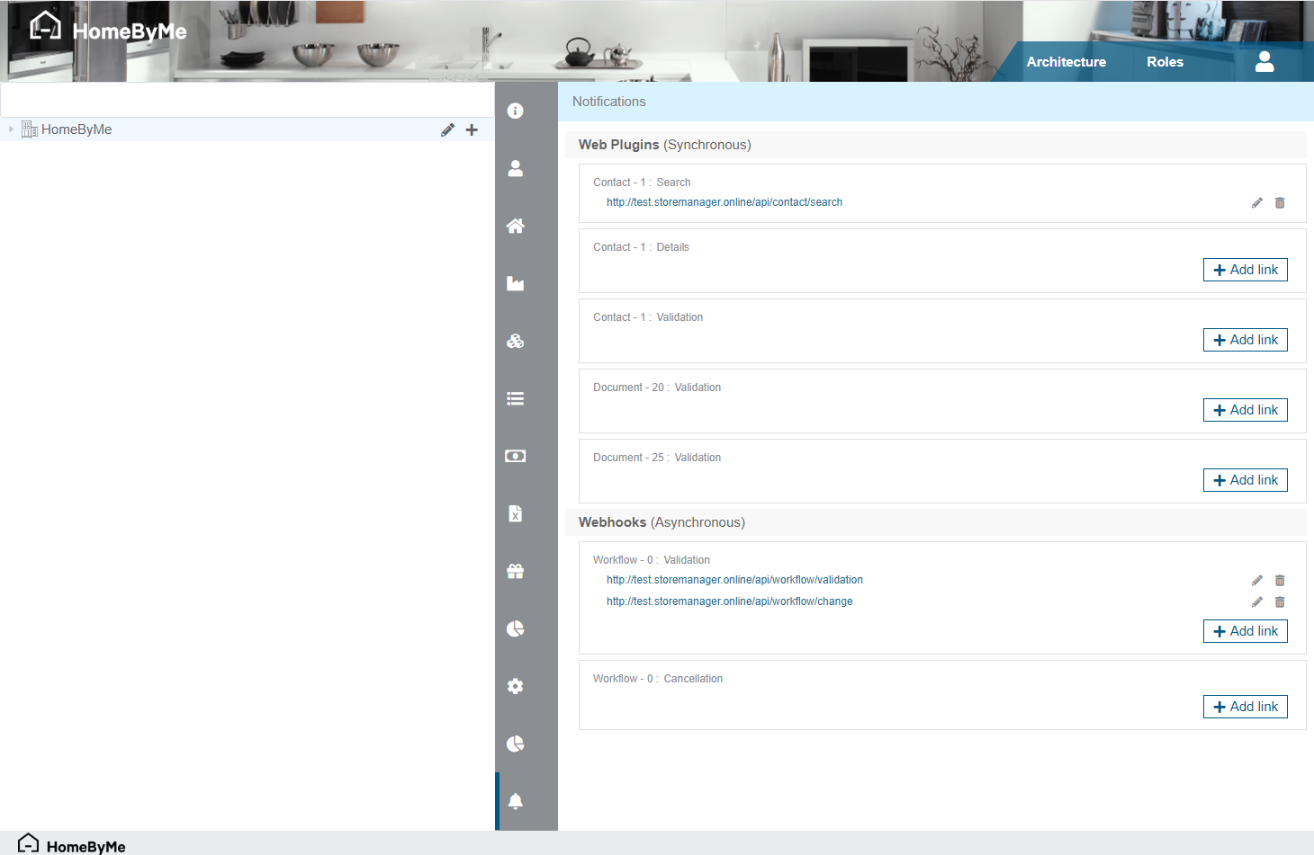This screenshot has height=855, width=1314.
Task: Delete the workflow/change webhook link
Action: pyautogui.click(x=1280, y=602)
